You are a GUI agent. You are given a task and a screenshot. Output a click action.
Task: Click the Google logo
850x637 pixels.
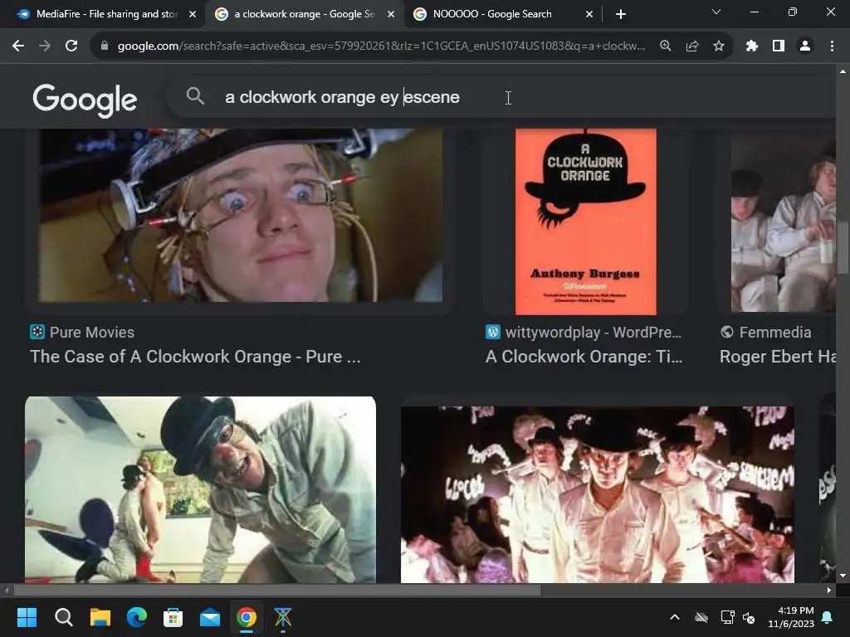coord(85,100)
